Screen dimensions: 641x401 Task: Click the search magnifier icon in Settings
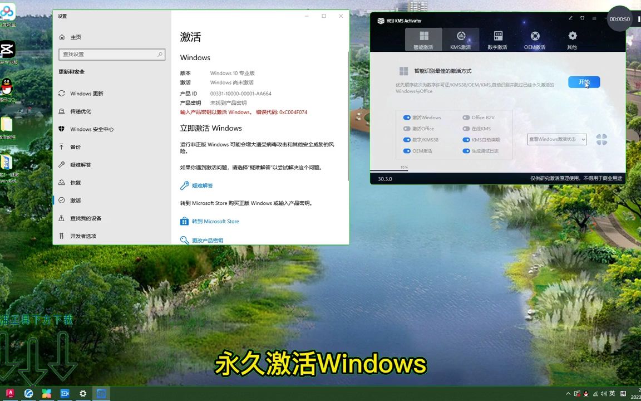coord(160,54)
